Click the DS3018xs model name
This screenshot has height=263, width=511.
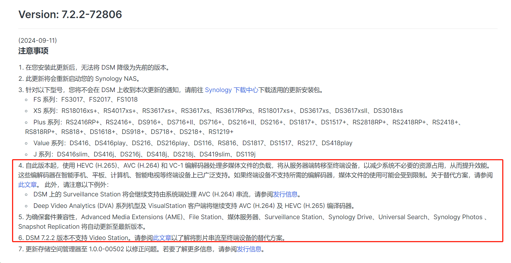388,111
